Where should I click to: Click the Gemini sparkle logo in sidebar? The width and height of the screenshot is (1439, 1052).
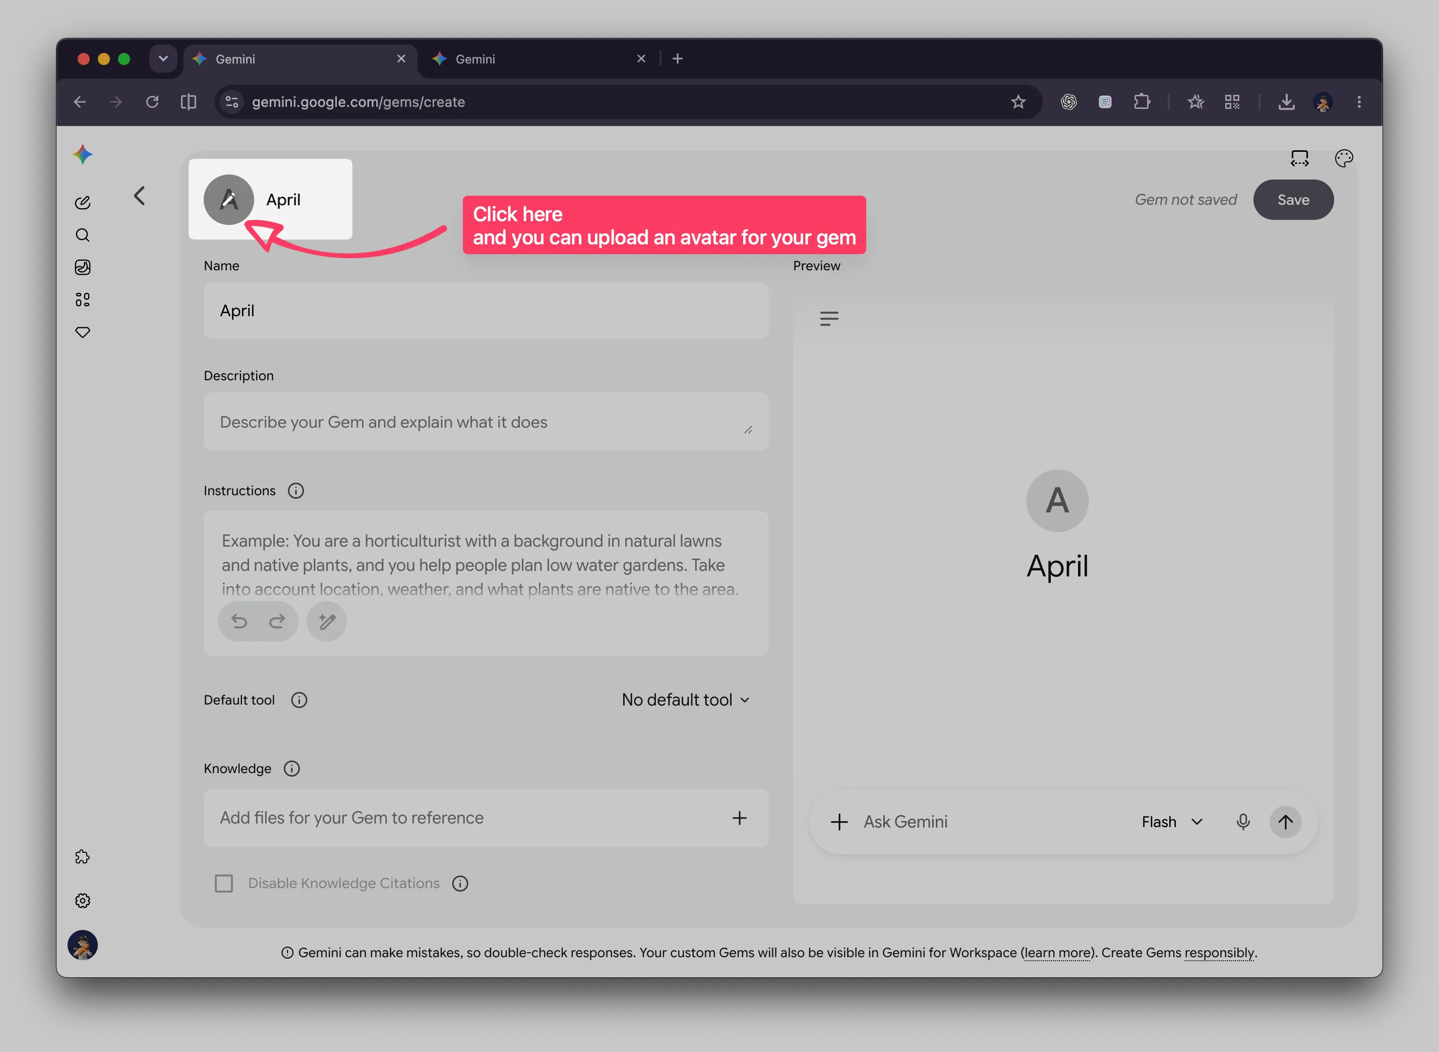pyautogui.click(x=83, y=155)
